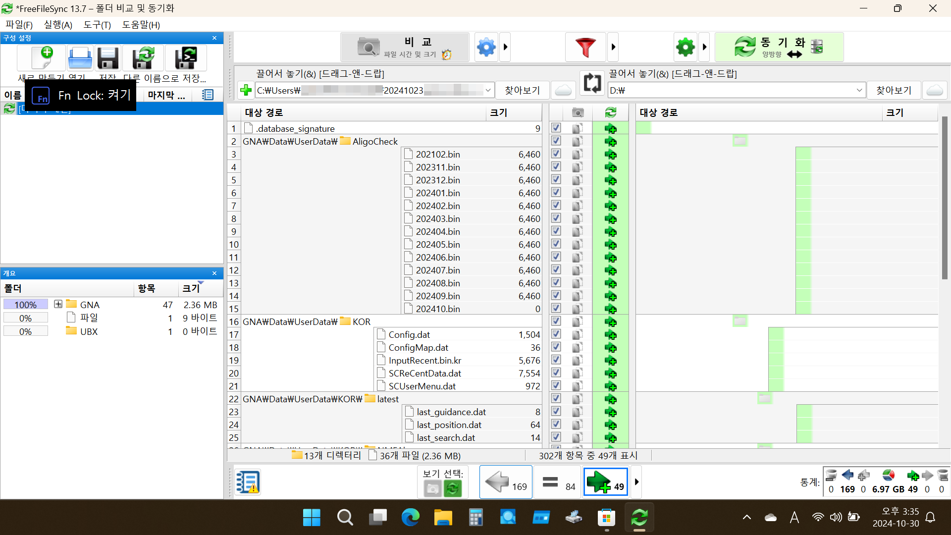951x535 pixels.
Task: Expand the GNA folder tree node
Action: (x=58, y=304)
